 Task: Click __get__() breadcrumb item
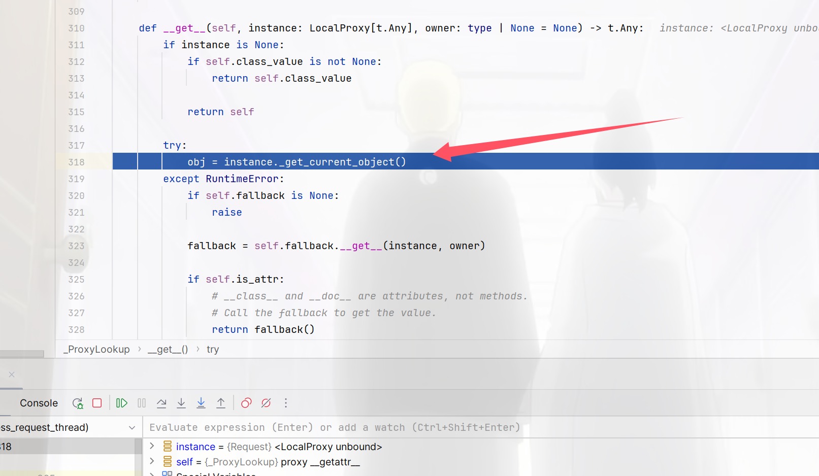[x=168, y=349]
